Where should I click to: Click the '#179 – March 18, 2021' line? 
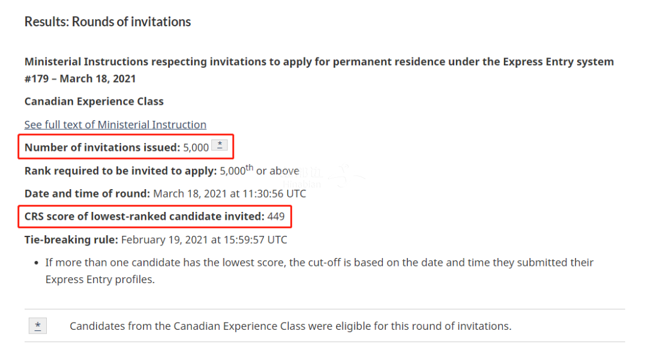point(80,78)
